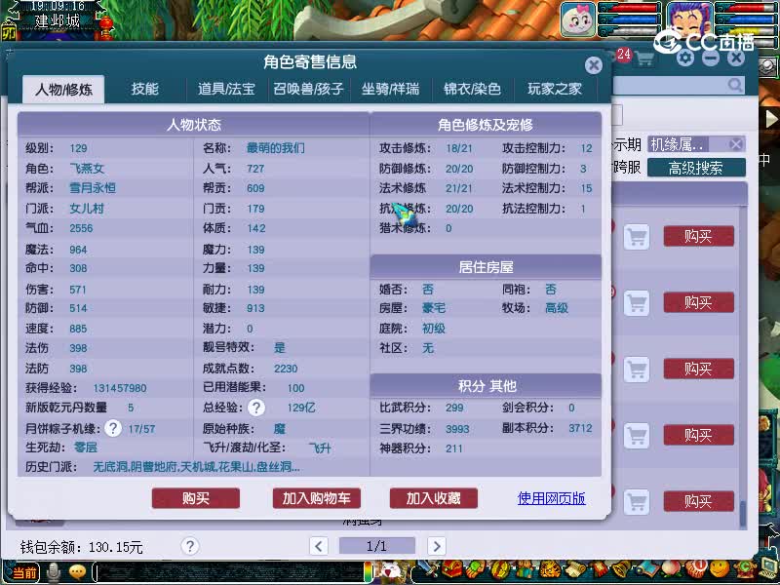Click the sword attack icon in bottom bar
The height and width of the screenshot is (585, 780).
(427, 570)
